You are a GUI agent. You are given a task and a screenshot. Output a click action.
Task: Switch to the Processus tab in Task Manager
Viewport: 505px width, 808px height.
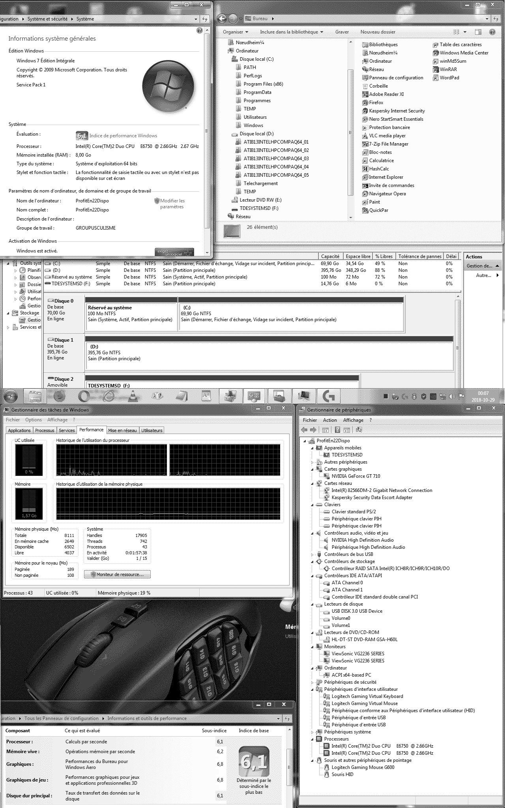pyautogui.click(x=45, y=430)
